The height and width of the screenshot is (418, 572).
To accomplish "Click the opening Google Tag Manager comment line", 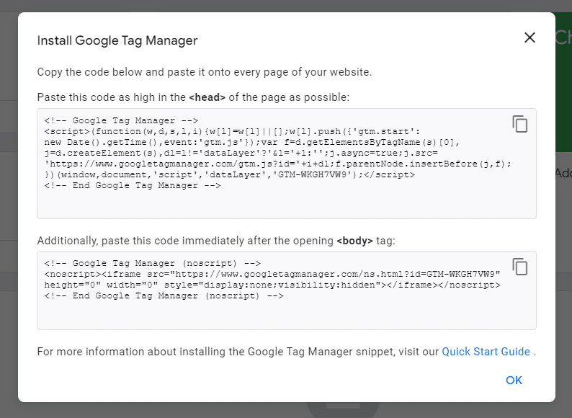I will [x=121, y=120].
